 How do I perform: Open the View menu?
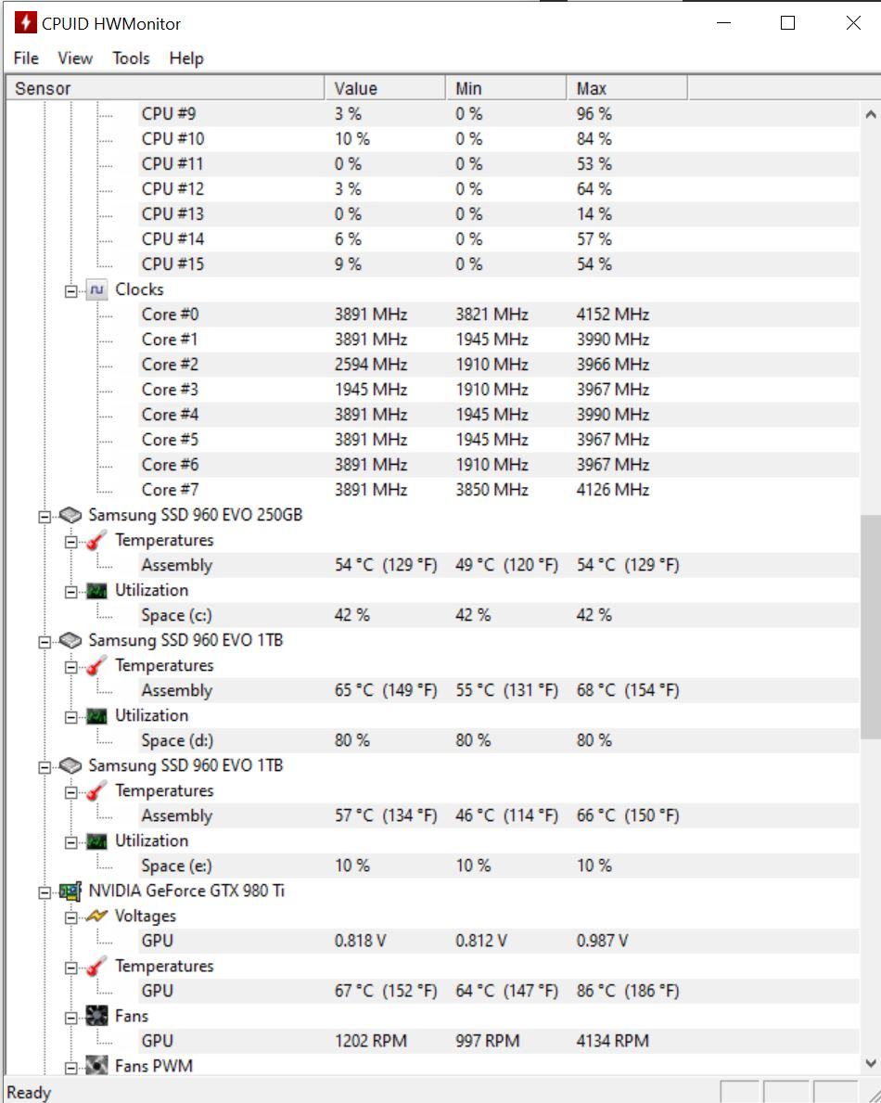tap(75, 58)
